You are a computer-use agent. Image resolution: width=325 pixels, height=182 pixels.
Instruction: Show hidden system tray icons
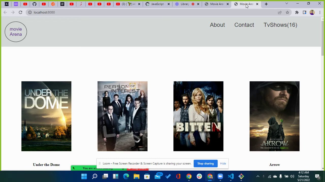pyautogui.click(x=258, y=176)
